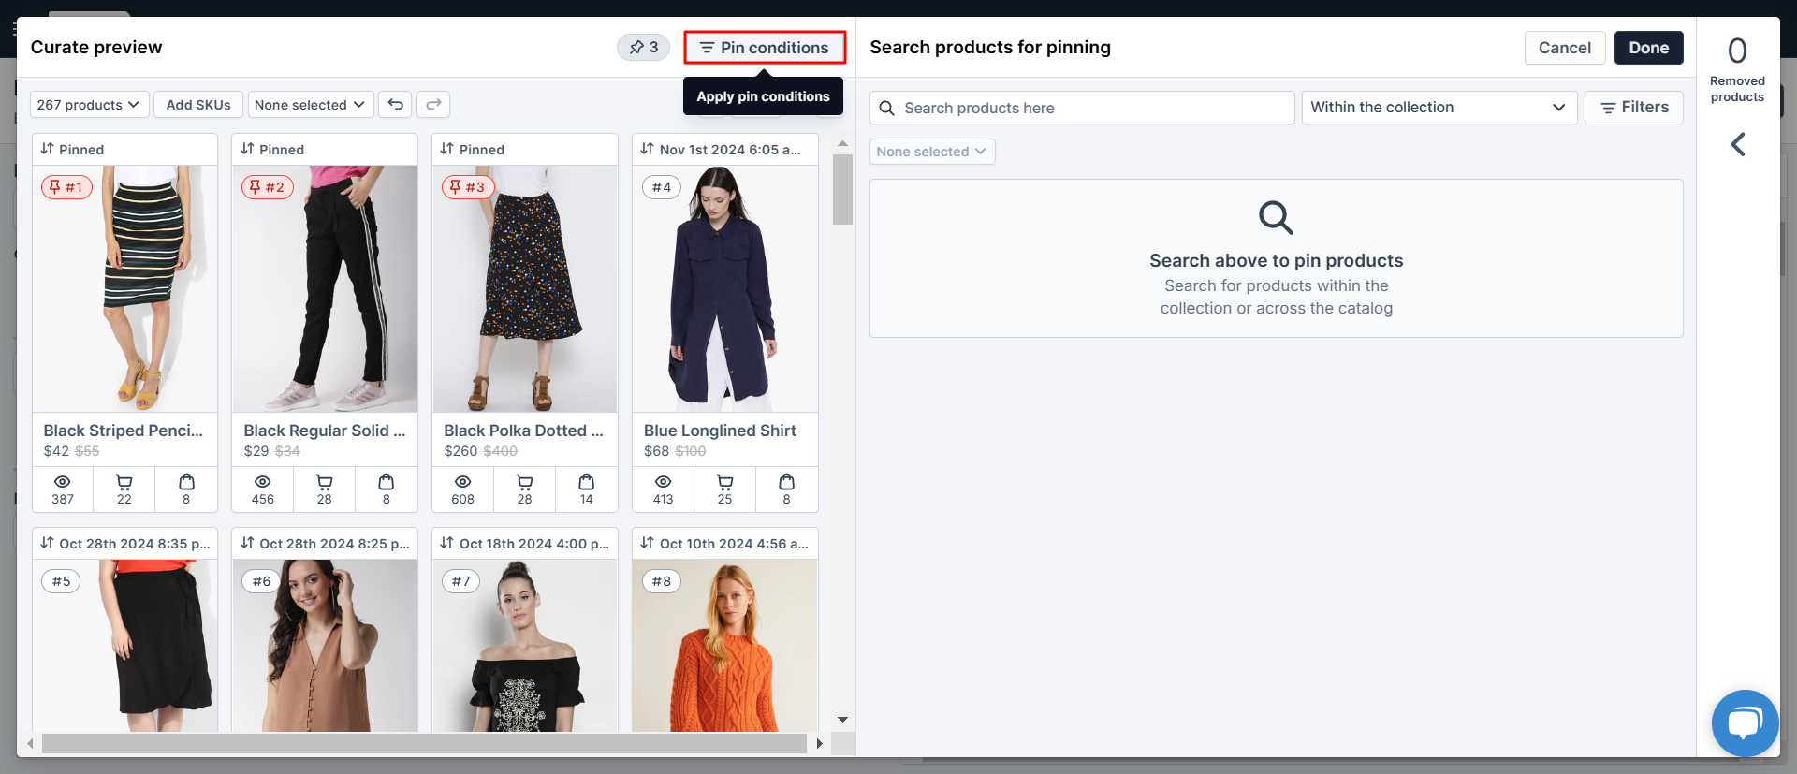Click the bag icon on Black Striped Pencil card

click(x=186, y=482)
